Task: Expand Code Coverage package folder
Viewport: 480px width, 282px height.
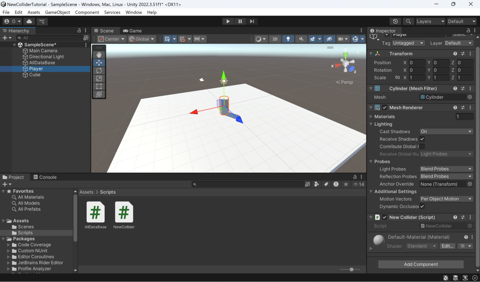Action: click(9, 245)
